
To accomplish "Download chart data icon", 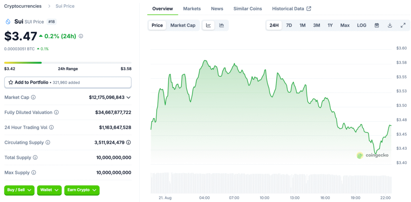I will coord(390,25).
